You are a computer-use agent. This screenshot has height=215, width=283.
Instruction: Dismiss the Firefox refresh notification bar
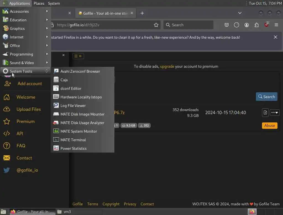(276, 37)
